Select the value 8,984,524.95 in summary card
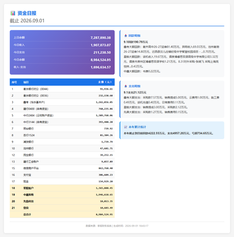The width and height of the screenshot is (234, 237). tap(101, 60)
